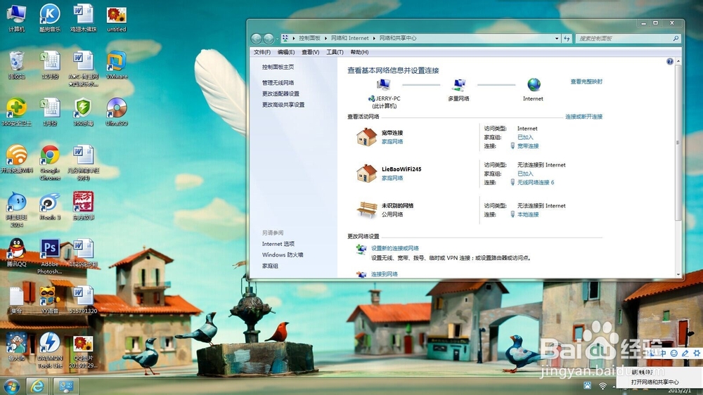Launch the DAEMON Tools Lite shortcut
The height and width of the screenshot is (395, 703).
click(50, 351)
